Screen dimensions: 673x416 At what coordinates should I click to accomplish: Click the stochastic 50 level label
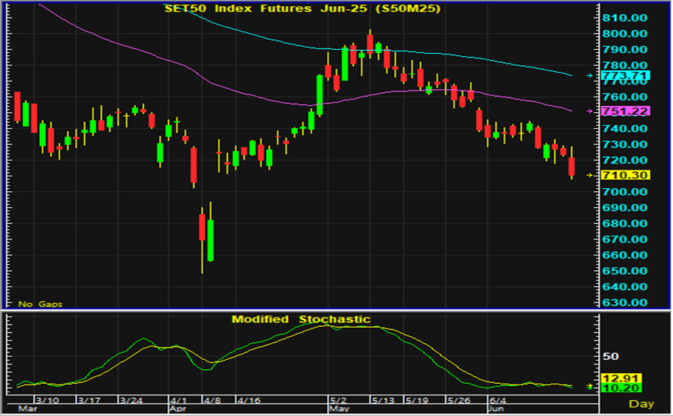[x=610, y=356]
